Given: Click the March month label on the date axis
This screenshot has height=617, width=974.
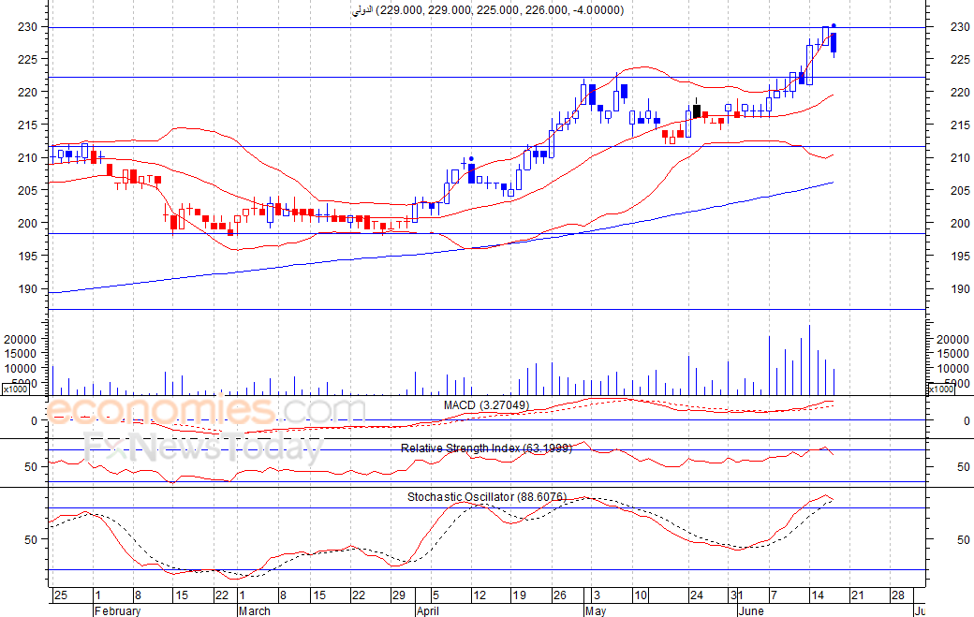Looking at the screenshot, I should point(255,610).
